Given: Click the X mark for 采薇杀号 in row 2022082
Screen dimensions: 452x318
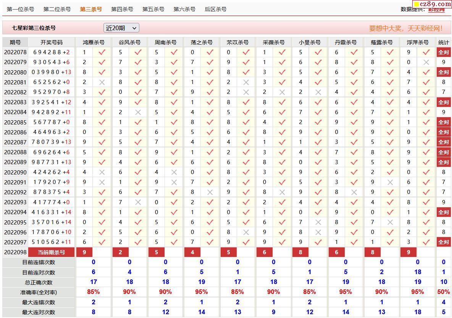Looking at the screenshot, I should pyautogui.click(x=282, y=92).
